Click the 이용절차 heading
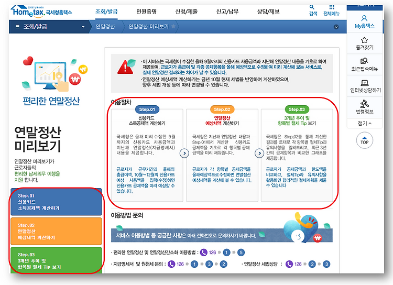Viewport: 393px width, 285px height. [121, 102]
